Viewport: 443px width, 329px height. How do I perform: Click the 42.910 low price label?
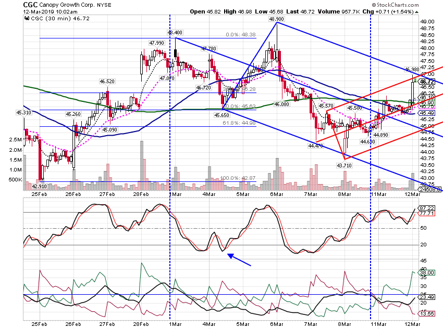pyautogui.click(x=39, y=186)
